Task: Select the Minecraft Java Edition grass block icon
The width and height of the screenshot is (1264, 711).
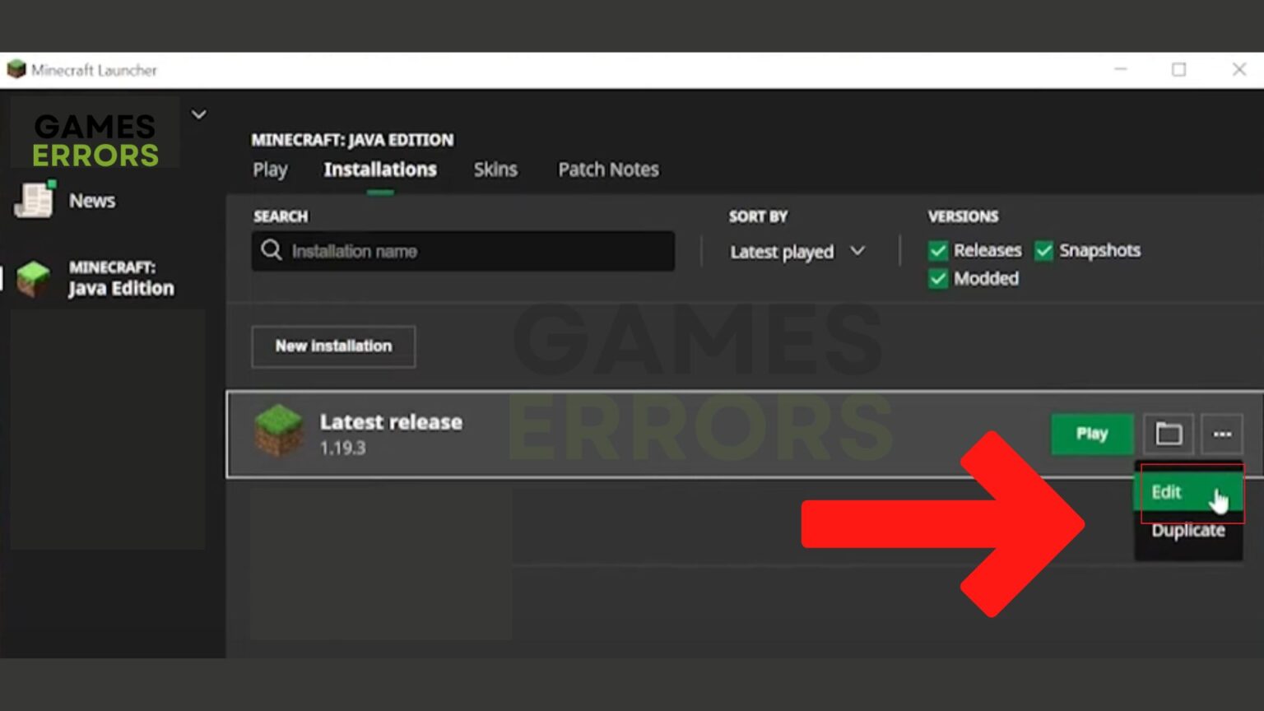Action: point(34,278)
